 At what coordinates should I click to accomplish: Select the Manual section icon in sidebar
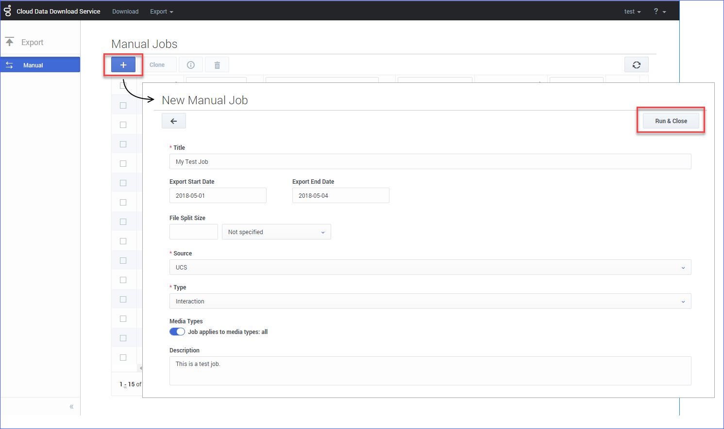[x=10, y=64]
